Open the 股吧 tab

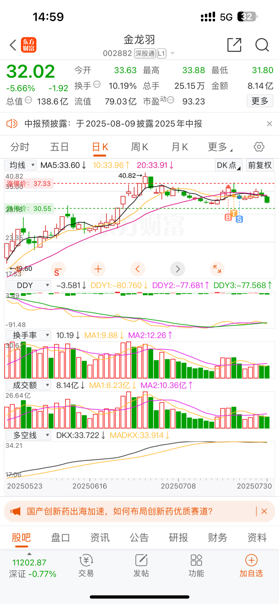click(x=21, y=537)
